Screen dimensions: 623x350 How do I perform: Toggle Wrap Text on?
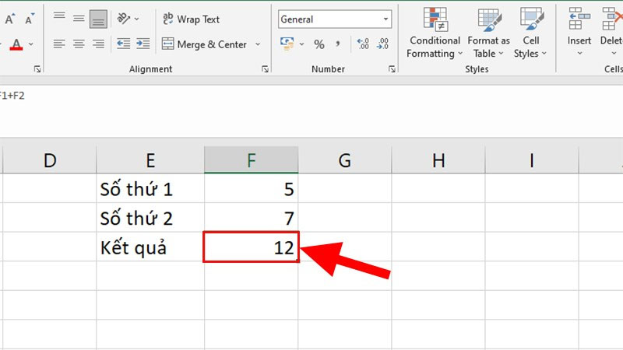click(x=191, y=19)
